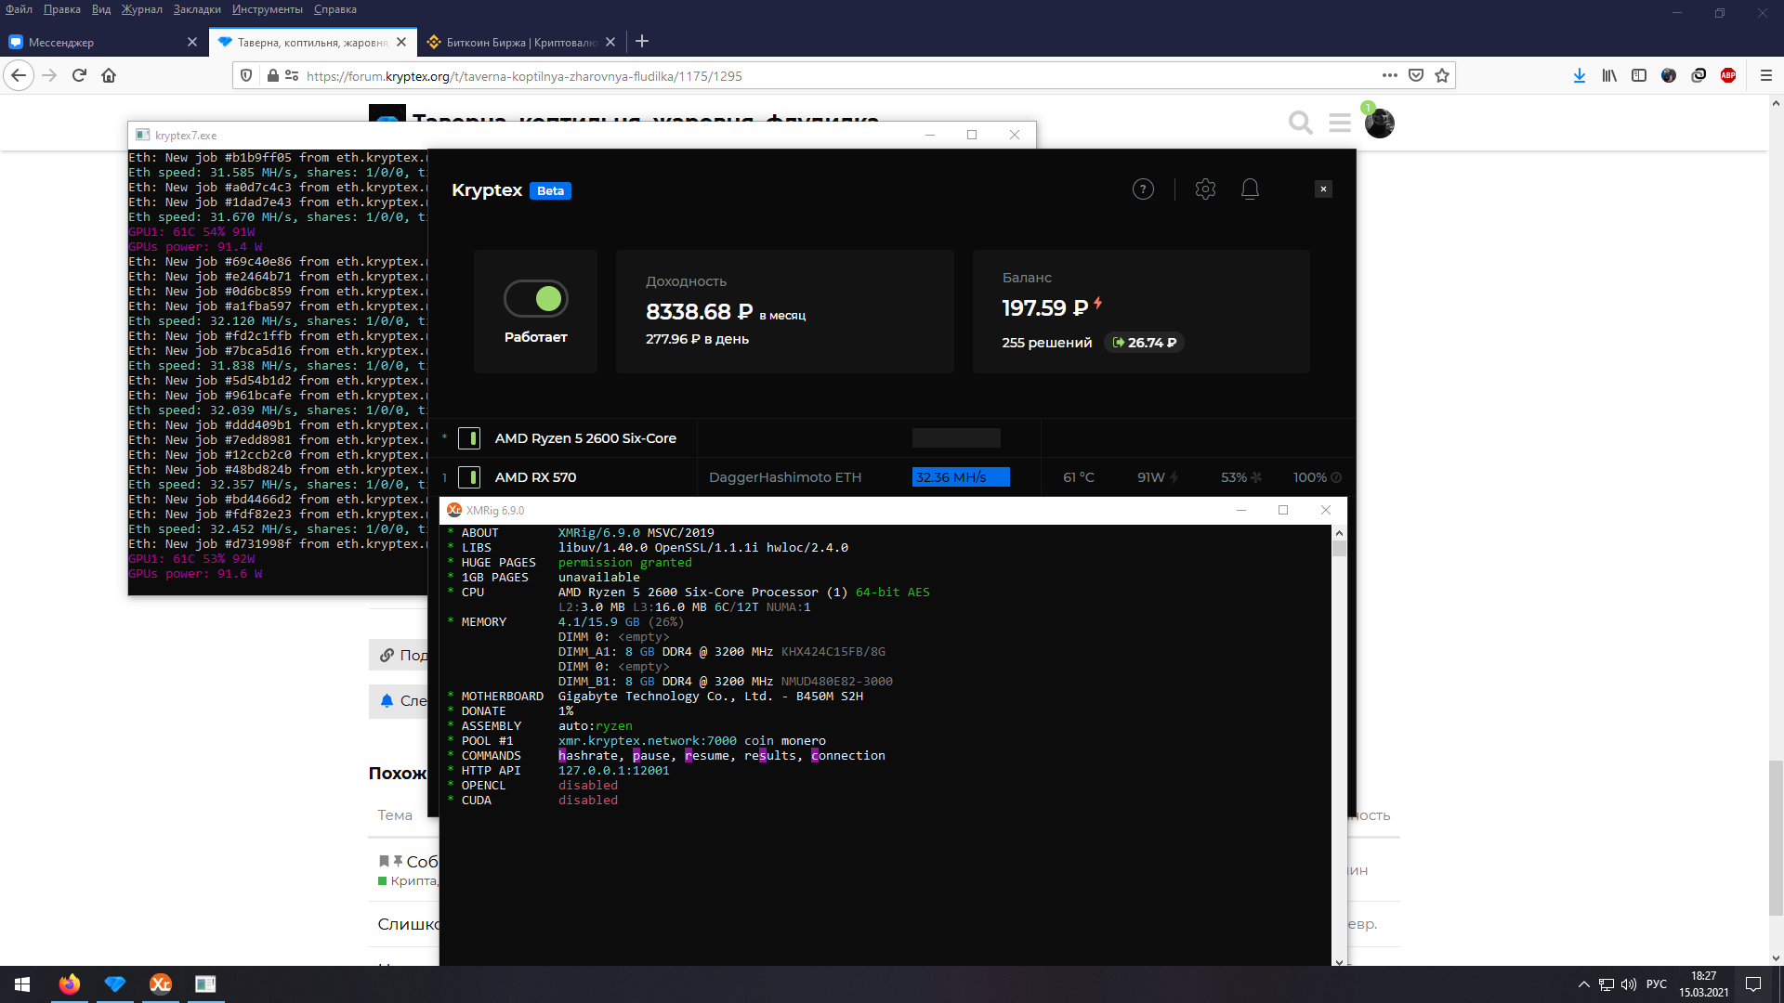
Task: Click the URL address bar
Action: point(836,76)
